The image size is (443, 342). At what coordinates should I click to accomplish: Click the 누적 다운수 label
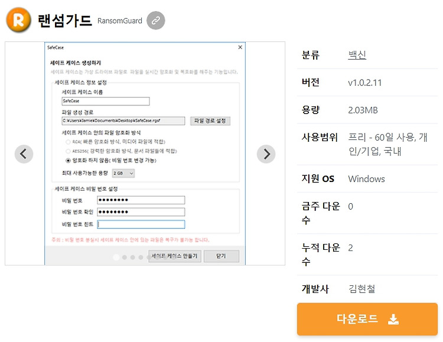[x=321, y=255]
